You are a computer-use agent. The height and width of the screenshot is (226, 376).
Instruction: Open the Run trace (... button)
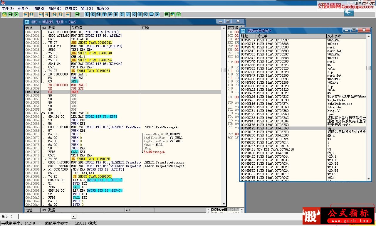(x=152, y=14)
